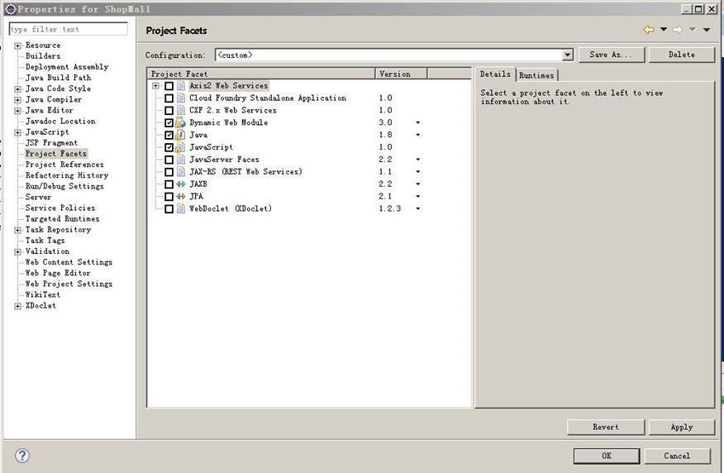Image resolution: width=724 pixels, height=473 pixels.
Task: Check the Axis2 Web Services checkbox
Action: tap(169, 86)
